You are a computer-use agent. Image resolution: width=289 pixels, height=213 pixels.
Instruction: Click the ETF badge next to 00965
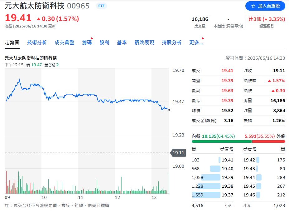pos(101,6)
